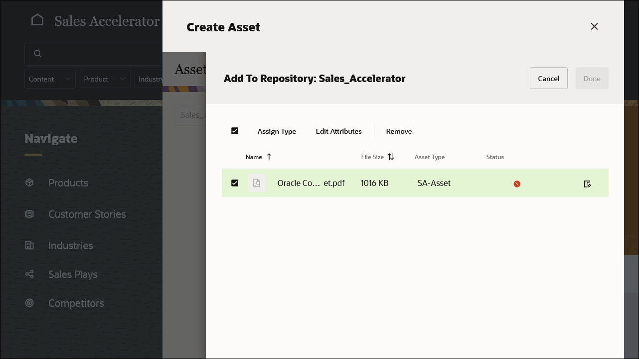Click the home icon in the top navigation
This screenshot has width=639, height=359.
point(37,19)
